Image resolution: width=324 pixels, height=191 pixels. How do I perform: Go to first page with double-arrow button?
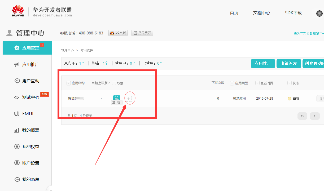pyautogui.click(x=302, y=116)
